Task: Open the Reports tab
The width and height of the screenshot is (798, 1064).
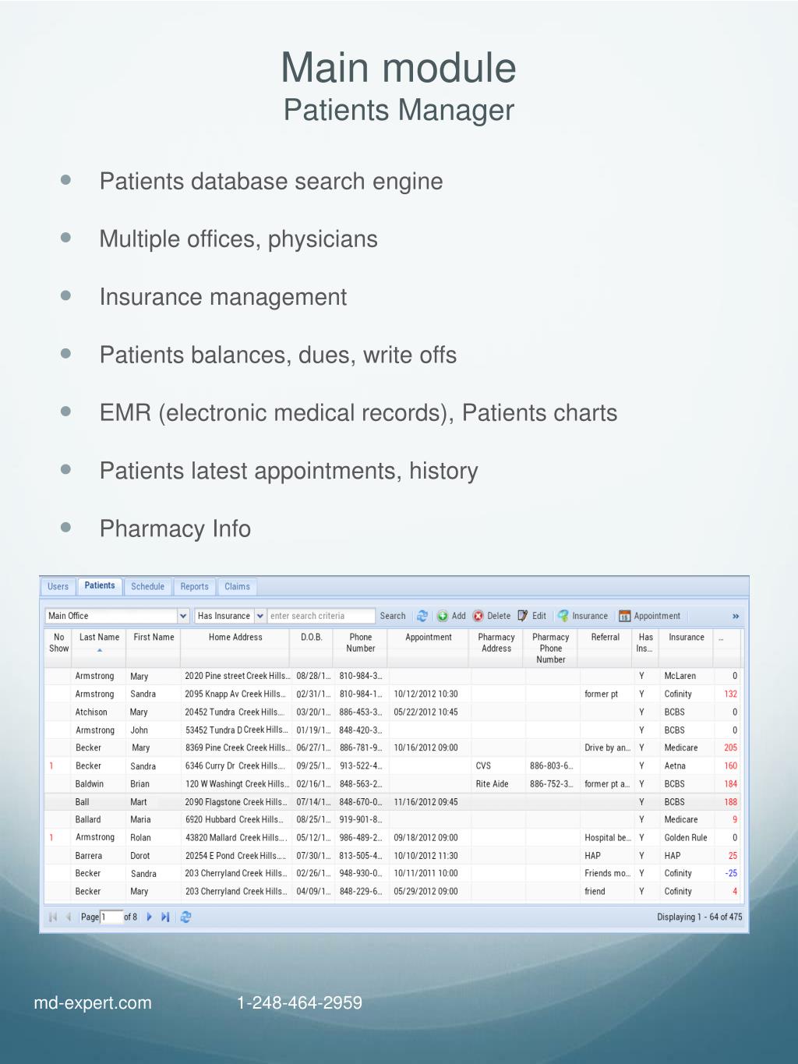Action: [x=194, y=586]
